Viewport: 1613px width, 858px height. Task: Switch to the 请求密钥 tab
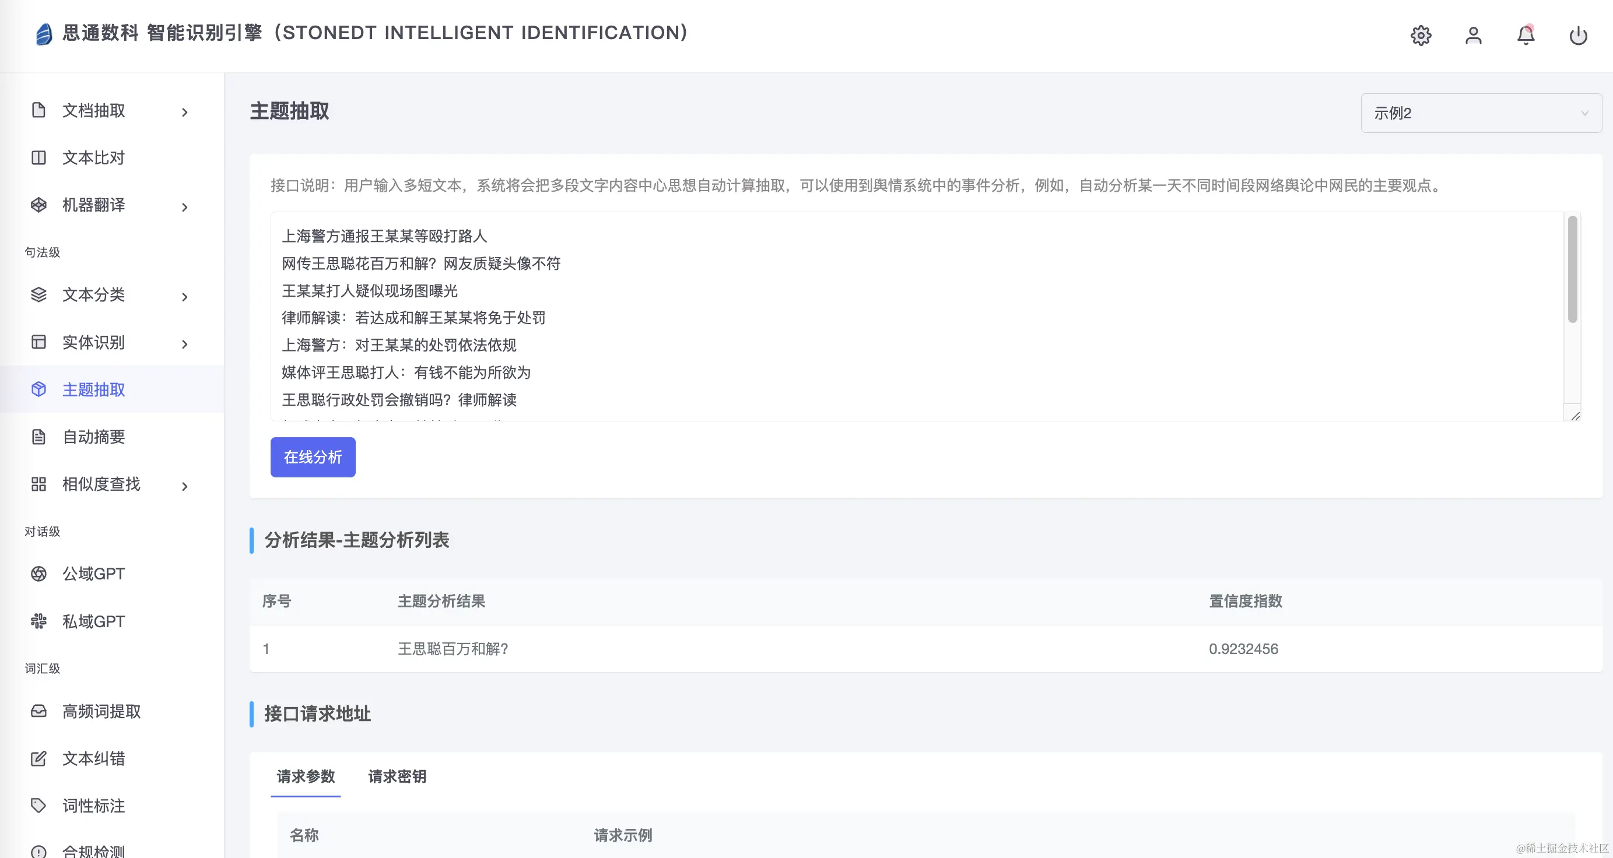[x=397, y=776]
